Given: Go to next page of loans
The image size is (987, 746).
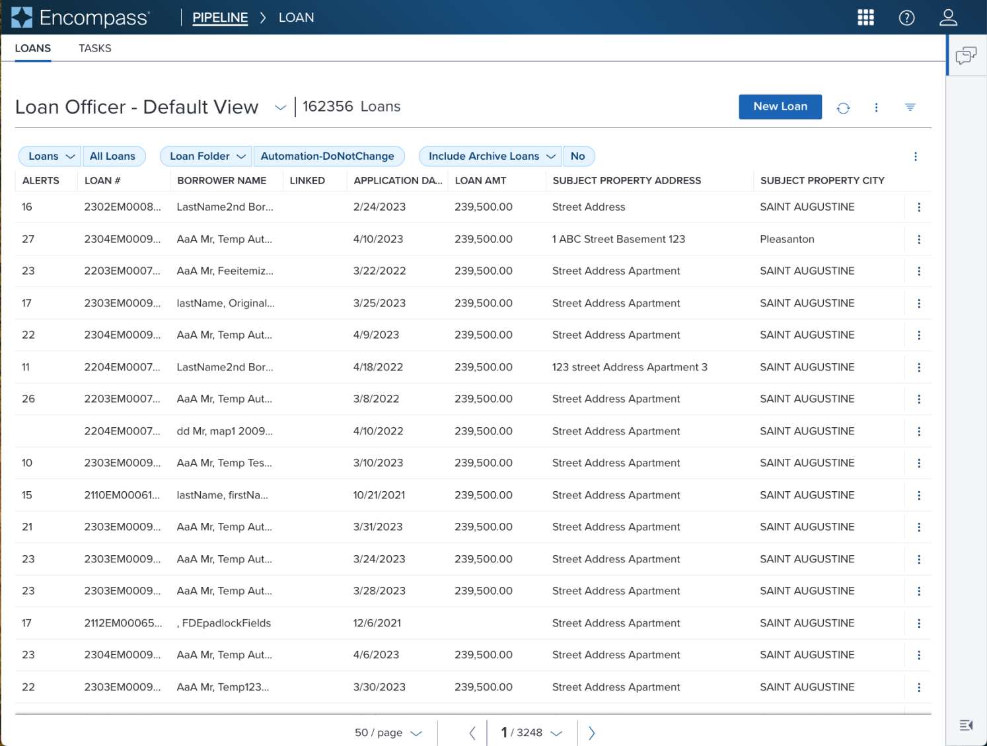Looking at the screenshot, I should pyautogui.click(x=591, y=733).
